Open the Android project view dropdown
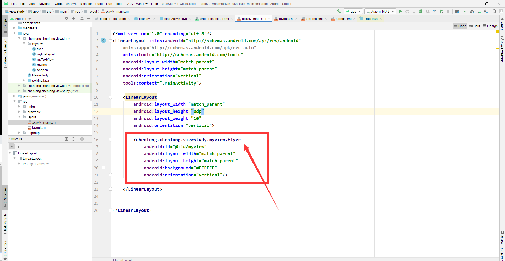The height and width of the screenshot is (261, 505). [x=21, y=19]
